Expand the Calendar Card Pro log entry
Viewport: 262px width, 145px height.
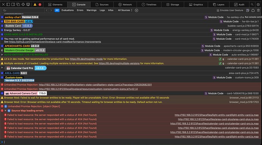tap(2, 68)
